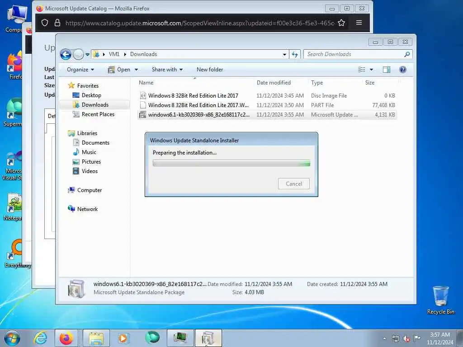Select the Windows 8 PART file row

(267, 105)
